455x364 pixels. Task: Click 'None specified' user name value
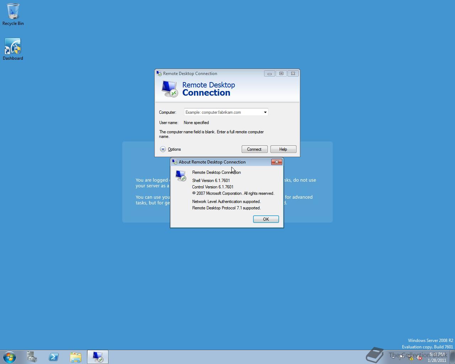tap(196, 123)
